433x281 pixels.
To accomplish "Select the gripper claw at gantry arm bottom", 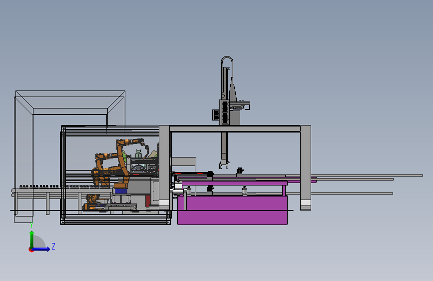I will pyautogui.click(x=224, y=165).
